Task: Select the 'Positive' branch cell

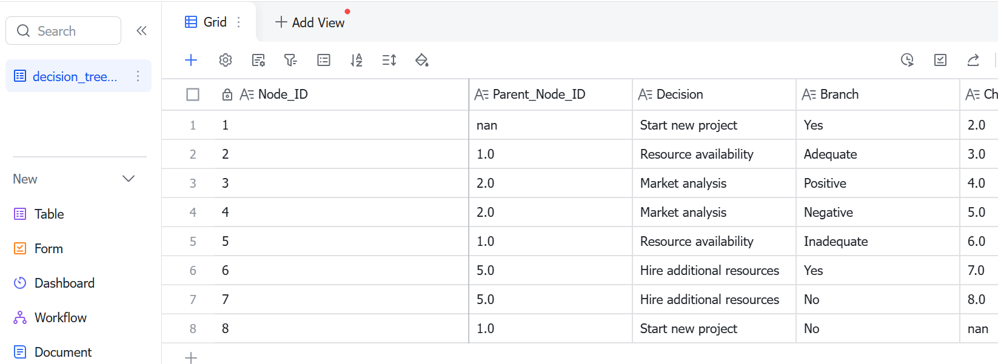Action: click(878, 183)
